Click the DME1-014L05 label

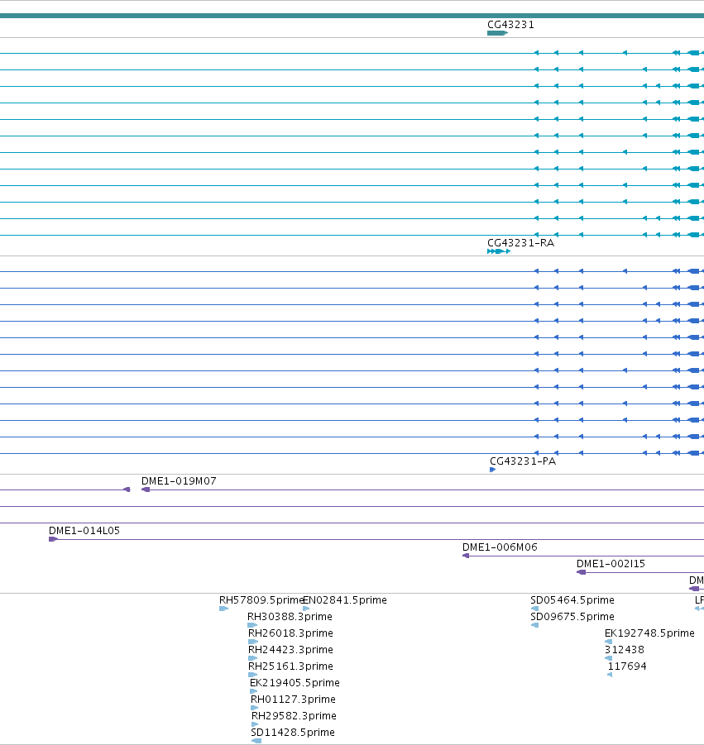point(84,530)
